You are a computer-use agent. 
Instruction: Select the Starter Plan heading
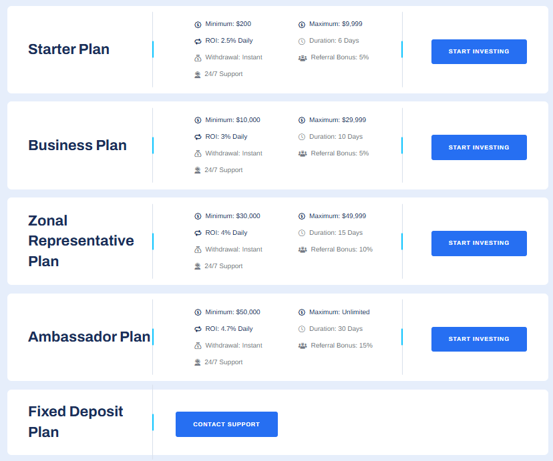[x=69, y=49]
